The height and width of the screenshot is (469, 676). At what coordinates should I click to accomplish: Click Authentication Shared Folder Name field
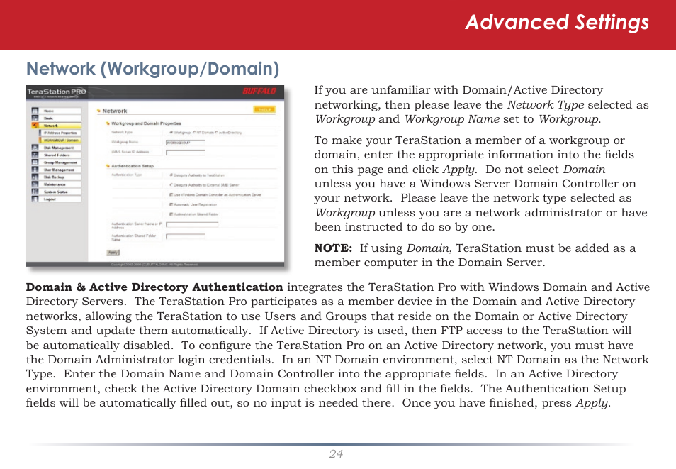pos(186,236)
